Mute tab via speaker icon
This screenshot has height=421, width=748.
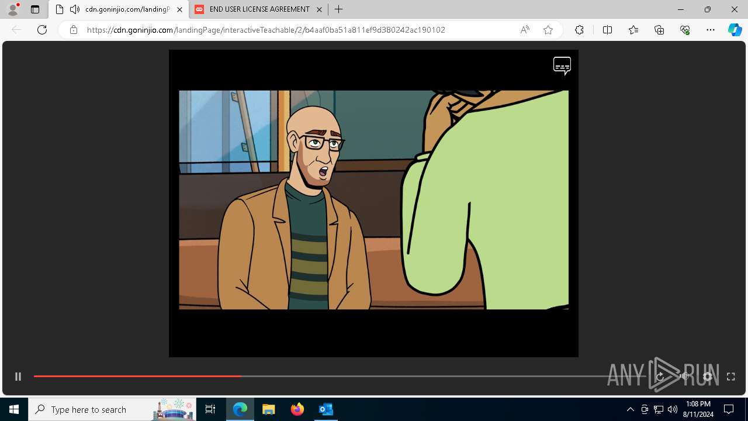click(75, 9)
